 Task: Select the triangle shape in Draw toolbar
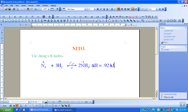point(43,106)
